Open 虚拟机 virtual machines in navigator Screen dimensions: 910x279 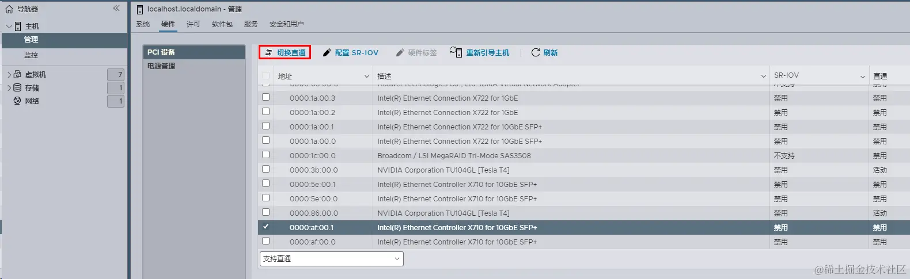pos(35,74)
